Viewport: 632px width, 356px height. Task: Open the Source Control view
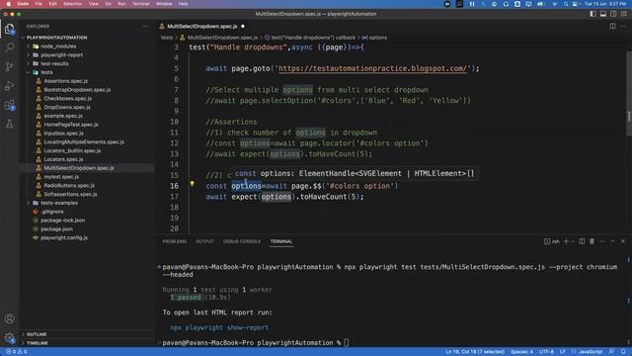[x=9, y=66]
